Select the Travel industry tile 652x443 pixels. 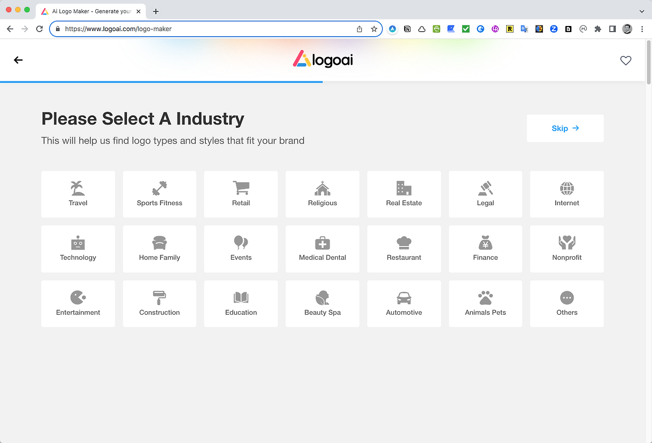point(78,194)
